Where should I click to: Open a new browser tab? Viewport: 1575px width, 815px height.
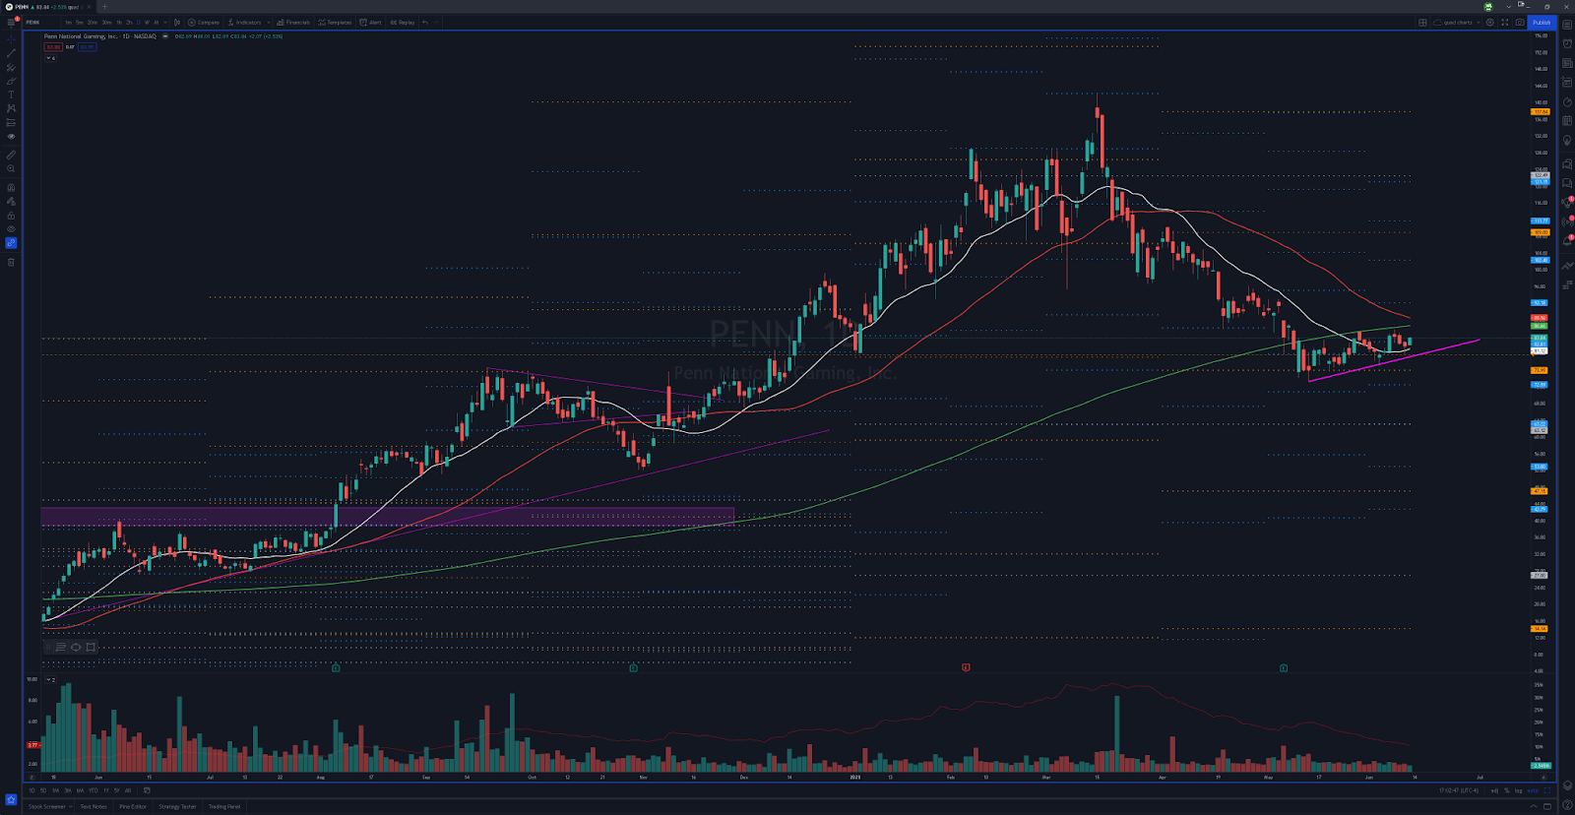104,7
